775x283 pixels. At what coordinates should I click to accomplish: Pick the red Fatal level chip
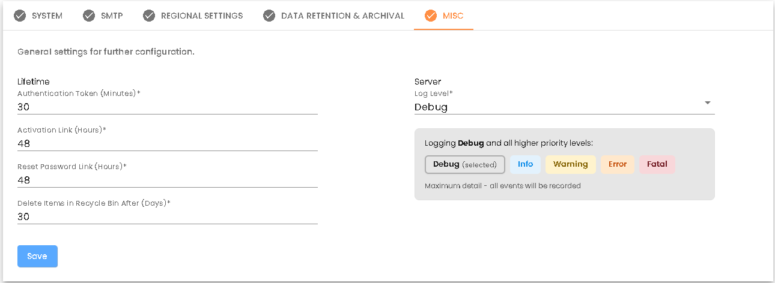(657, 164)
